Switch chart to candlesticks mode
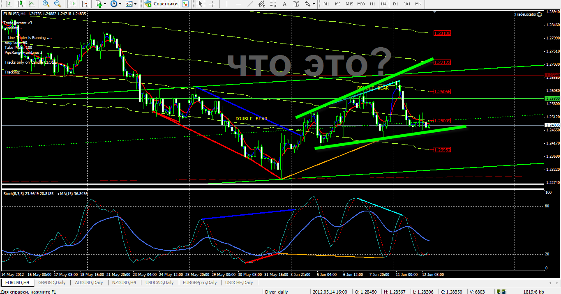This screenshot has width=561, height=294. tap(20, 4)
